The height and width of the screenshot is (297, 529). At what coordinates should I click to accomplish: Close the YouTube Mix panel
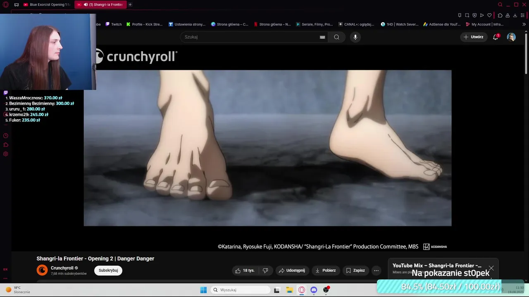491,268
